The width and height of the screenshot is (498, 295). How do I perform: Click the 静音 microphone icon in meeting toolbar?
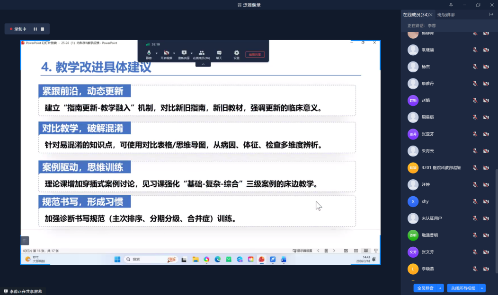[x=149, y=53]
